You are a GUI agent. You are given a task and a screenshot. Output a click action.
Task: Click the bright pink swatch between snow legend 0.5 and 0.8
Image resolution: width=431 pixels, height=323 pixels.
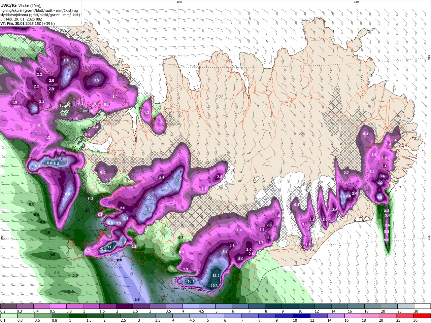click(x=58, y=306)
